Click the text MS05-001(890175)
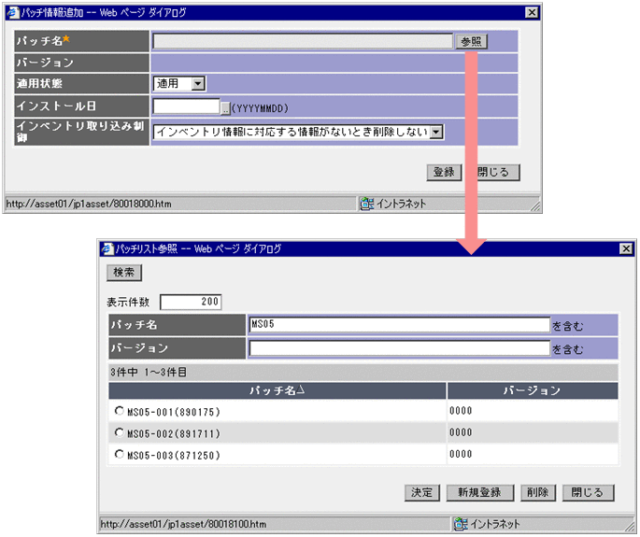 (174, 412)
